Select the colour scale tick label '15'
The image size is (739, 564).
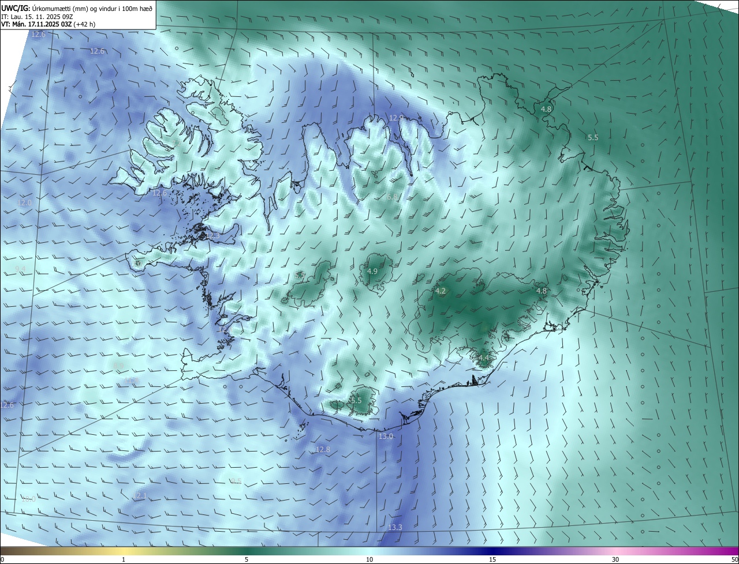[492, 559]
